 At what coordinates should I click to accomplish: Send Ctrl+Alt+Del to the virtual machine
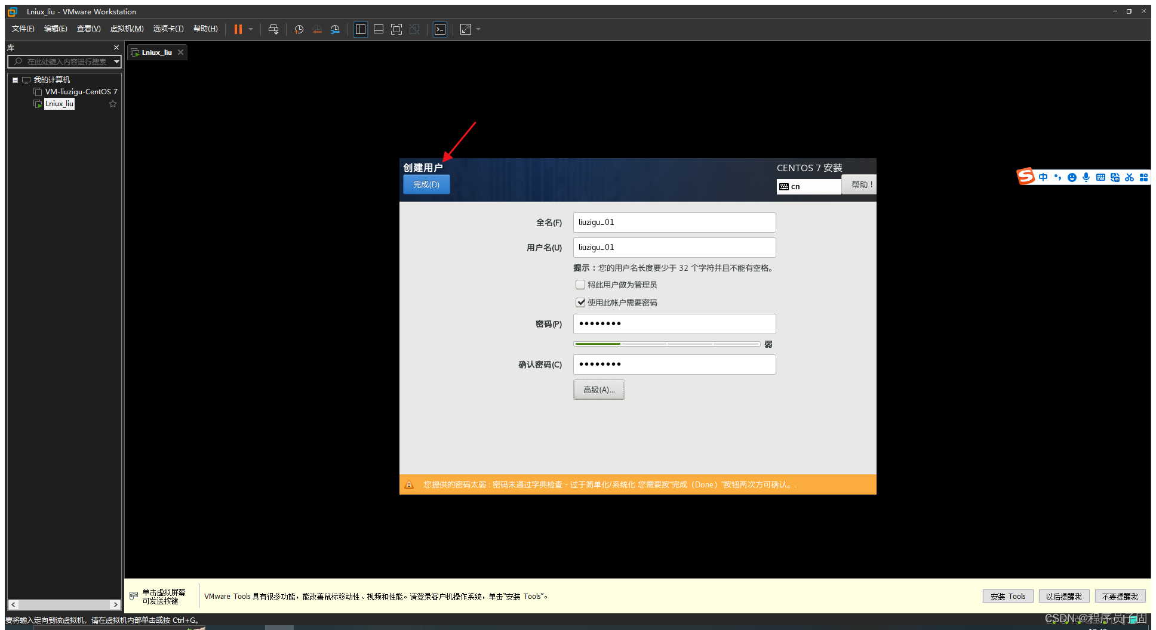273,29
